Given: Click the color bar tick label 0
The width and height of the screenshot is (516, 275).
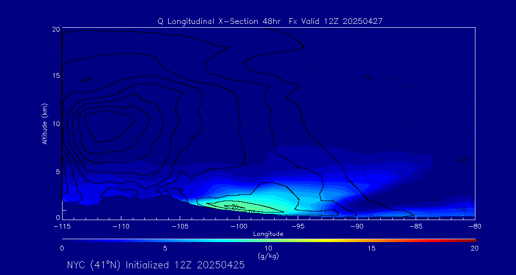Looking at the screenshot, I should click(x=62, y=249).
